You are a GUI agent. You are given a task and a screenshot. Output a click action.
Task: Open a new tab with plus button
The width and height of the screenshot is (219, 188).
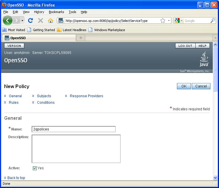[x=81, y=38]
